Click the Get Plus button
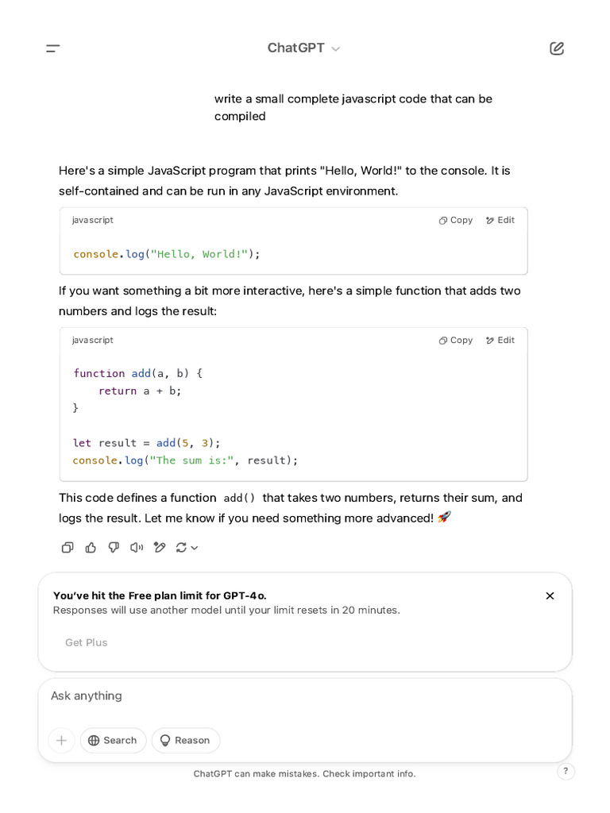The width and height of the screenshot is (610, 813). point(87,642)
